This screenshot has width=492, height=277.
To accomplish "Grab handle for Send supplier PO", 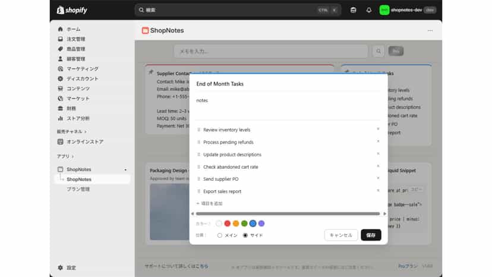I will pos(198,179).
